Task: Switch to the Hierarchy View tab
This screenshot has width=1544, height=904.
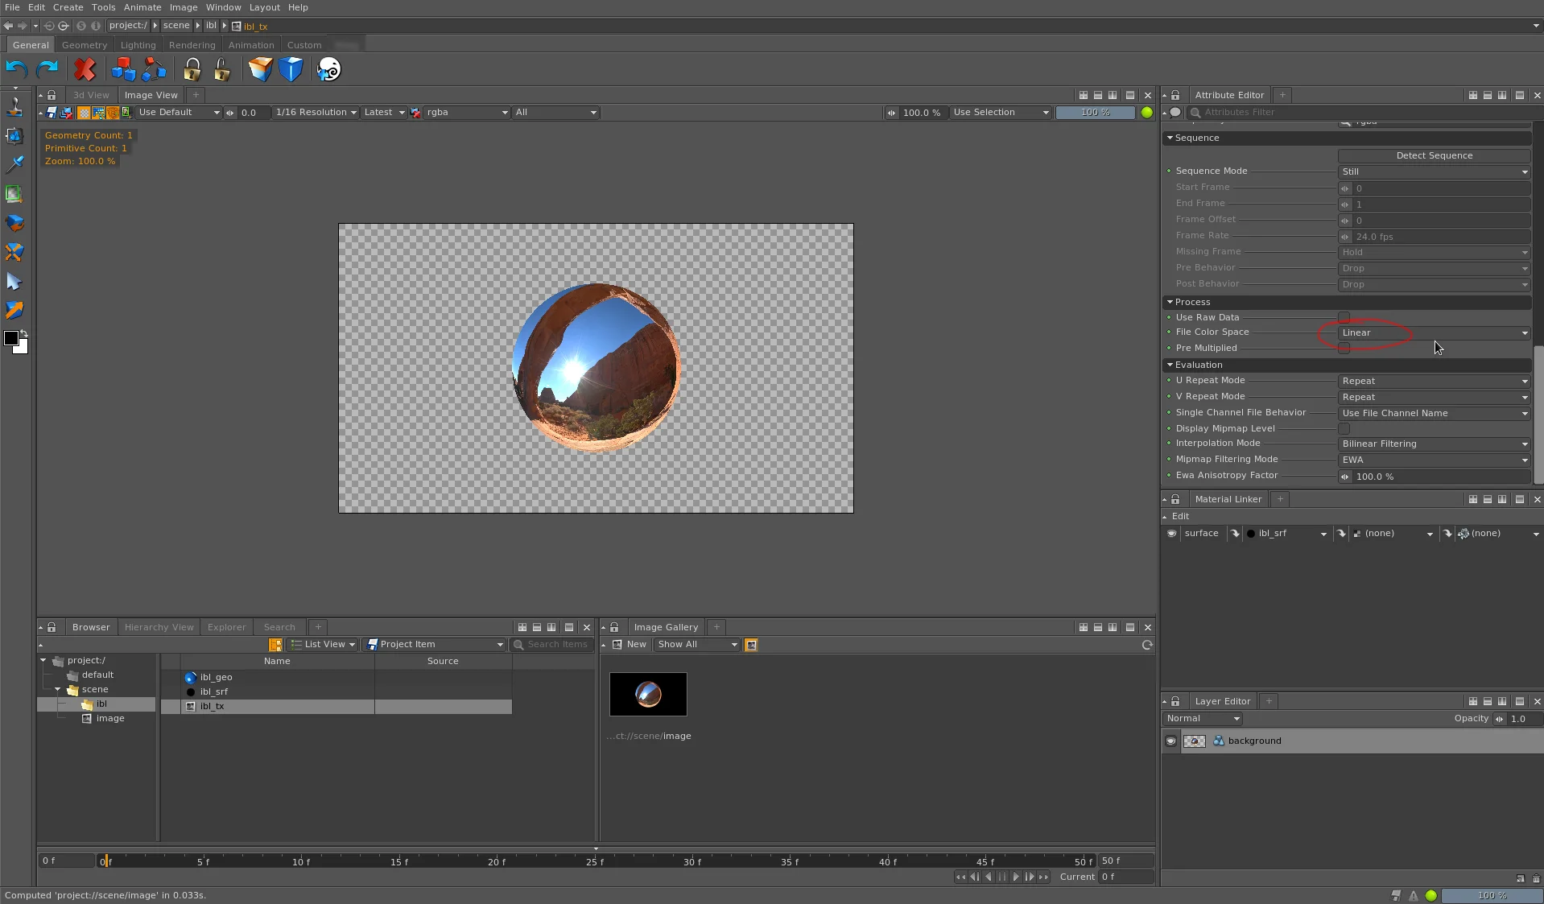Action: 159,627
